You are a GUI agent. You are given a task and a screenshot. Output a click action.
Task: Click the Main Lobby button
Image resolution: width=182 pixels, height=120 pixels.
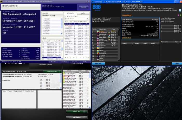77,117
